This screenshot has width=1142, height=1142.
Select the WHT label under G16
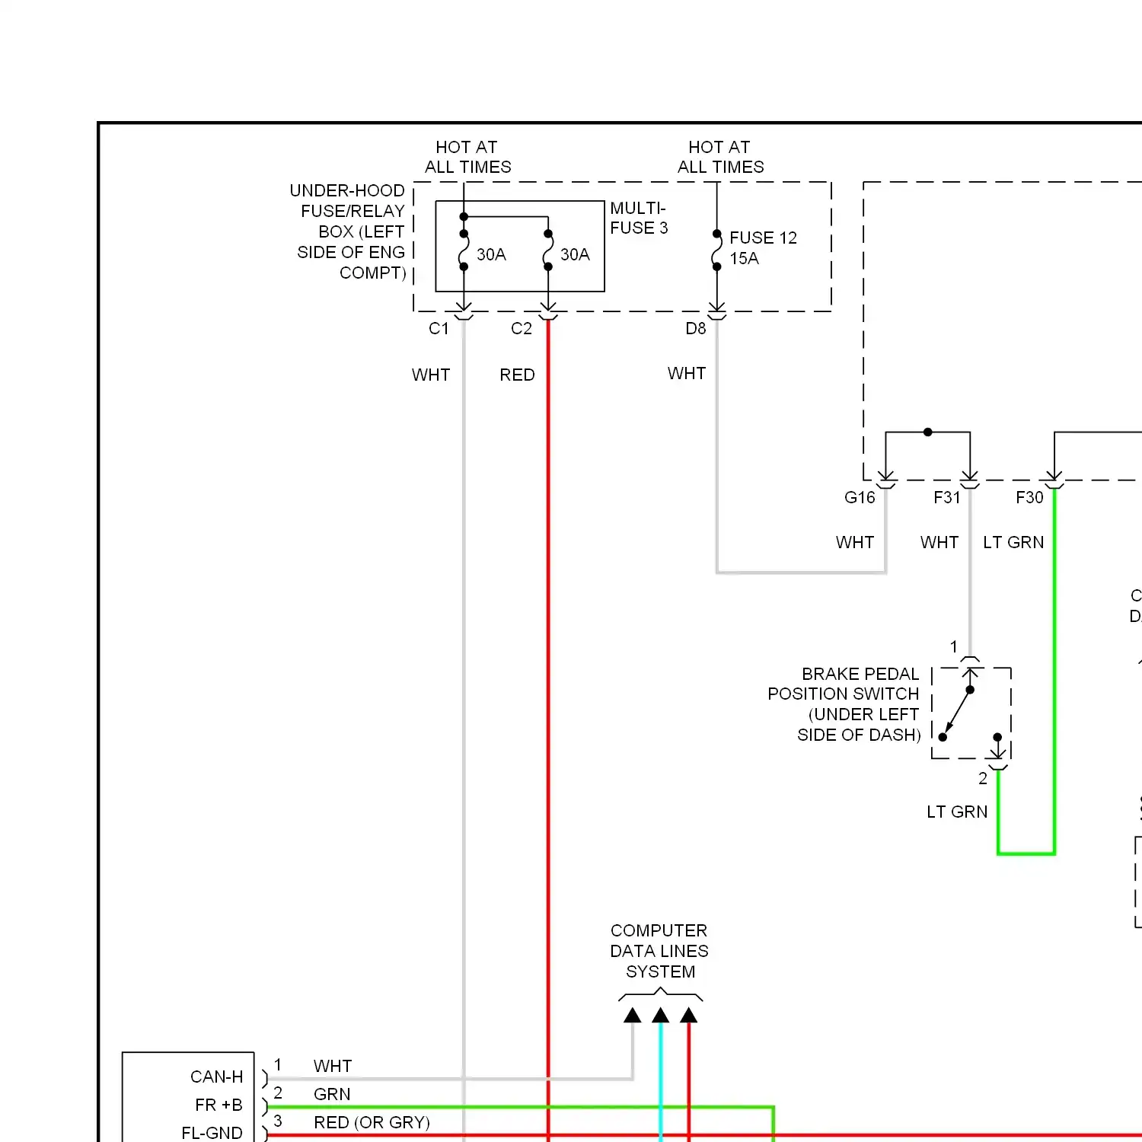click(855, 542)
